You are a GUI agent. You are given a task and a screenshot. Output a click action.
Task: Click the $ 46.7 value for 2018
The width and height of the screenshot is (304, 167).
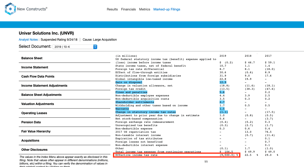click(250, 63)
